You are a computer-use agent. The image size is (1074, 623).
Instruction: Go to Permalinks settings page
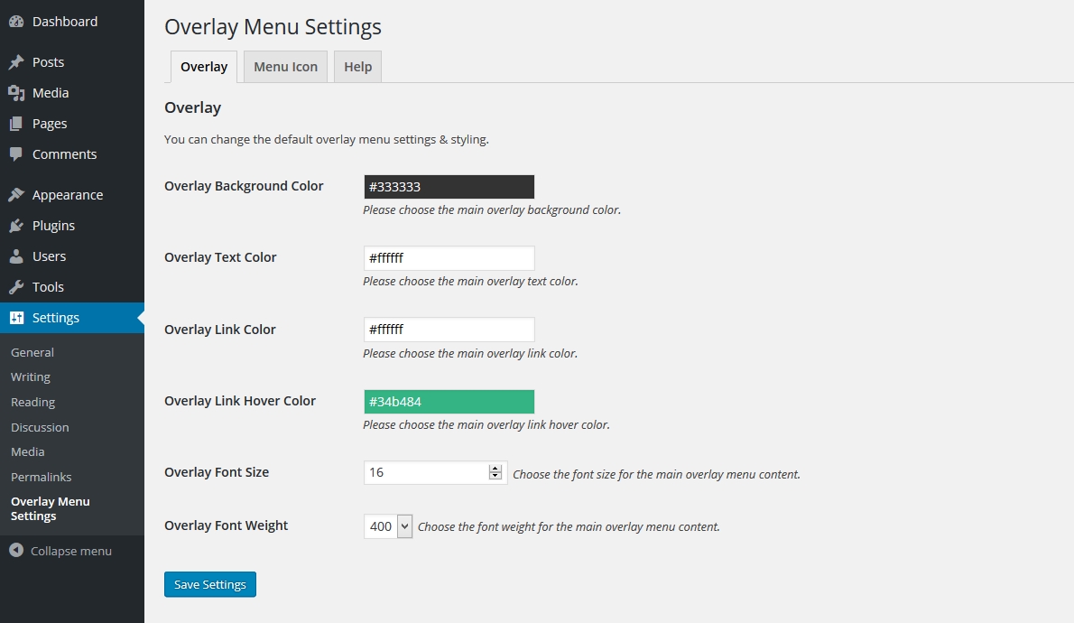(41, 477)
